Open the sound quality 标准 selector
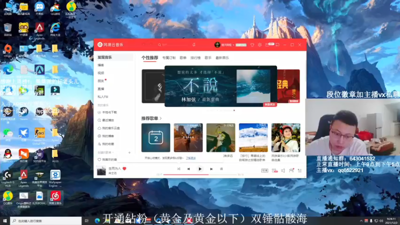 (264, 170)
